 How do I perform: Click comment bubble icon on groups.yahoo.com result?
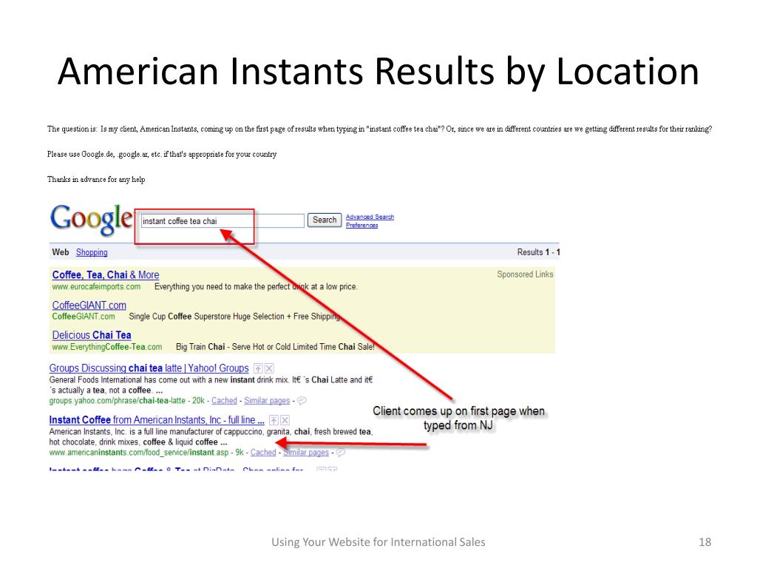coord(302,400)
